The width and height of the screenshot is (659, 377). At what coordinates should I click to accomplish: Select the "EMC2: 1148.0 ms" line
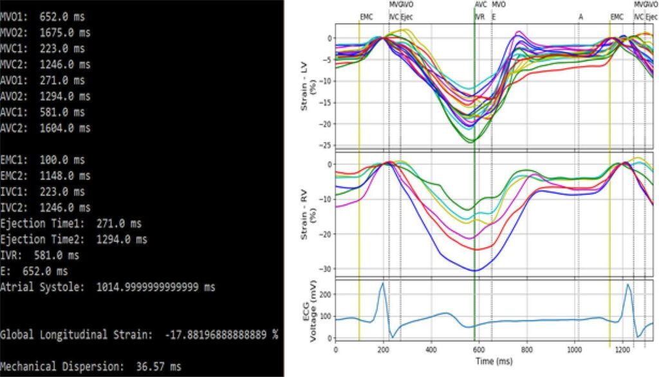[x=45, y=177]
